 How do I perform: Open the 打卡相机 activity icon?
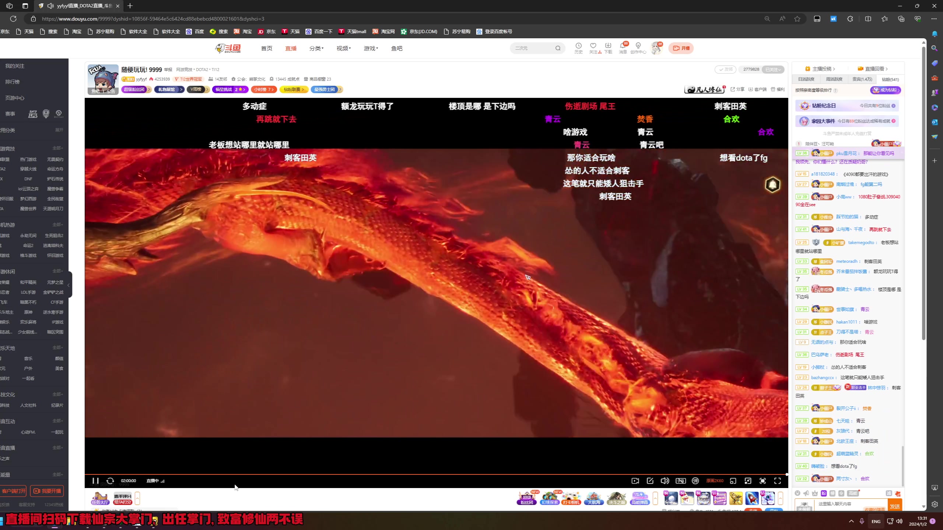(x=572, y=498)
